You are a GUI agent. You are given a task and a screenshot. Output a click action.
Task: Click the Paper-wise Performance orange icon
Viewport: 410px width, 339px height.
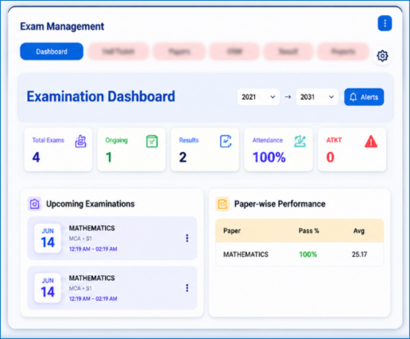click(x=222, y=204)
